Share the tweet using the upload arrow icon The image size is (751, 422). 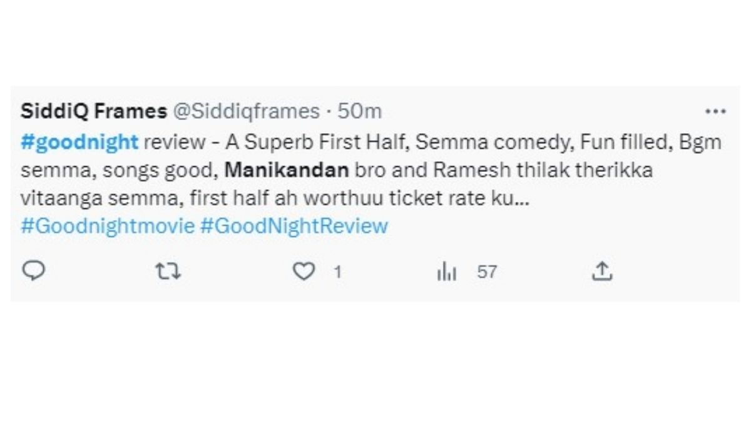click(603, 271)
